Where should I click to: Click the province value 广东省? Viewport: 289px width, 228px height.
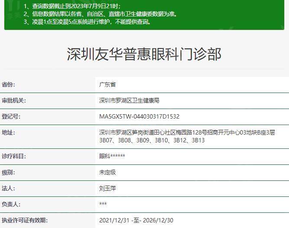pyautogui.click(x=107, y=84)
